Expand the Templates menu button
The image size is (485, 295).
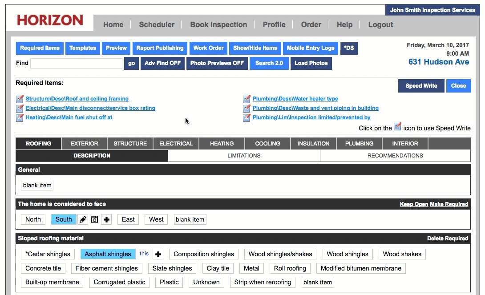pyautogui.click(x=83, y=48)
